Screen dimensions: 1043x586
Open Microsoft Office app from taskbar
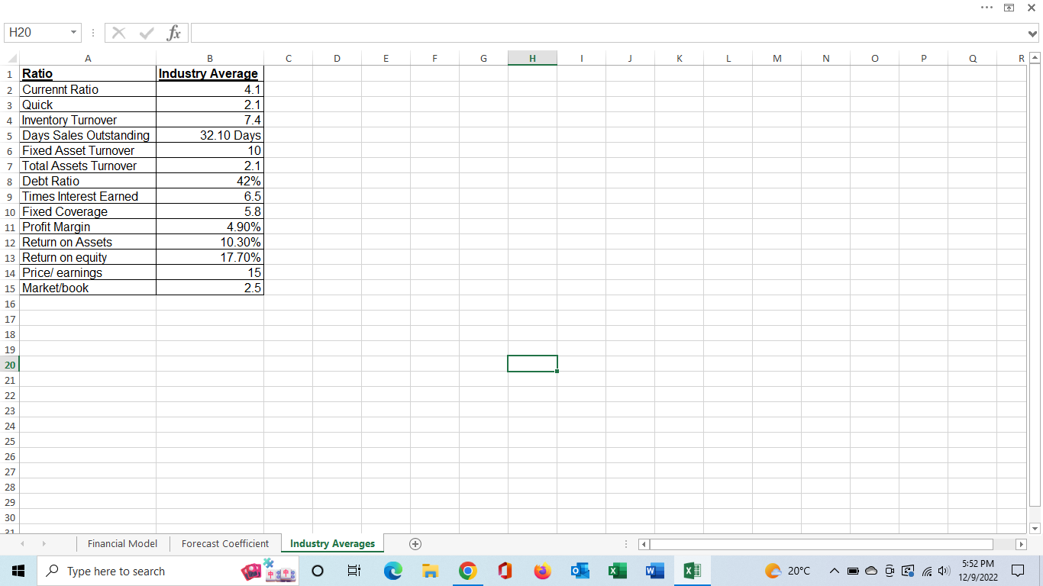click(x=505, y=571)
